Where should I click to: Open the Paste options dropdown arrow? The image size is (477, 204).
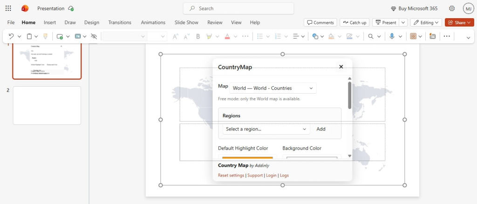[36, 36]
